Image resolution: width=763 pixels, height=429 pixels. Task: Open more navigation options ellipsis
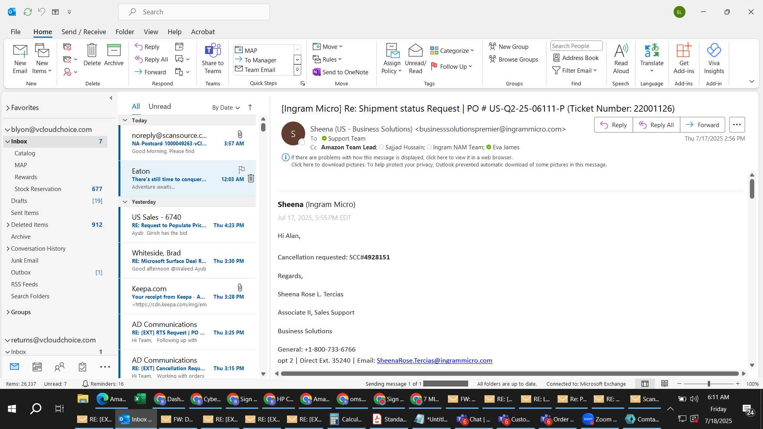click(105, 367)
